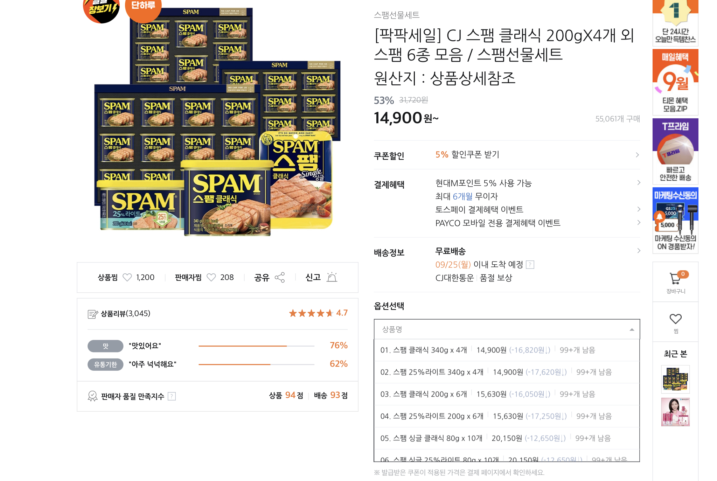This screenshot has height=481, width=717.
Task: Open the shopping cart 장바구니 icon
Action: click(x=675, y=279)
